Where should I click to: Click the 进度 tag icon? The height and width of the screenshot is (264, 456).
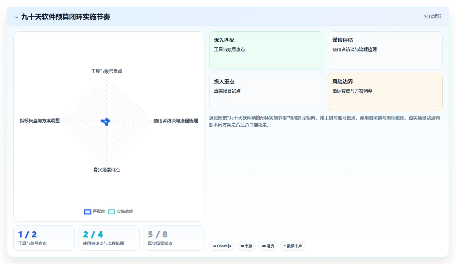(264, 246)
